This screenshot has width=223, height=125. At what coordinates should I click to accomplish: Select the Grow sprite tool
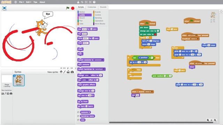point(86,2)
